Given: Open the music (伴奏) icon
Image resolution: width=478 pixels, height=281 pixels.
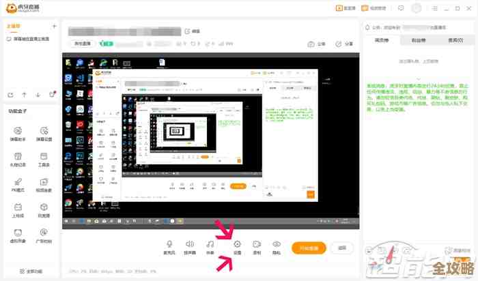Looking at the screenshot, I should 211,244.
